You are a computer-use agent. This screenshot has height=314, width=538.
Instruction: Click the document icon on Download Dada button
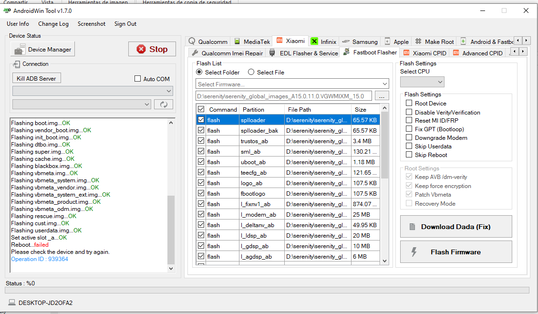pyautogui.click(x=413, y=227)
